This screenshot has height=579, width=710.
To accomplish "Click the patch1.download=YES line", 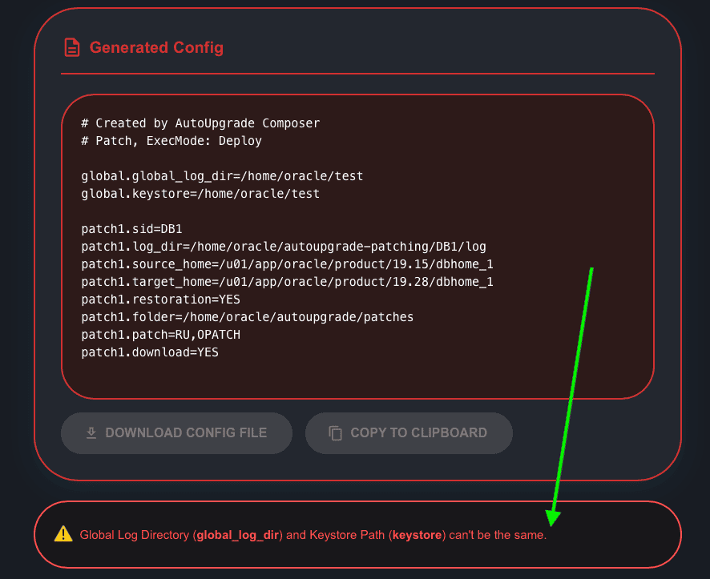I will (x=150, y=352).
